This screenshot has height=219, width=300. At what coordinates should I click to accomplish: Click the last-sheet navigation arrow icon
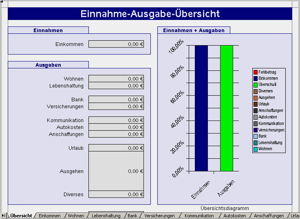tap(4, 216)
